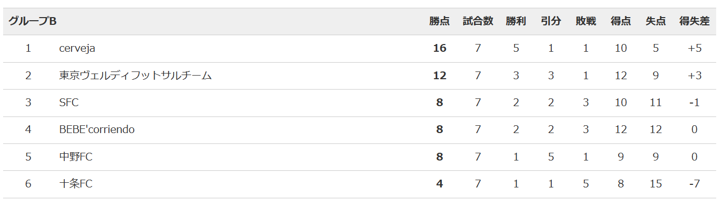Click the 得失差 column header
The height and width of the screenshot is (204, 725).
[694, 21]
